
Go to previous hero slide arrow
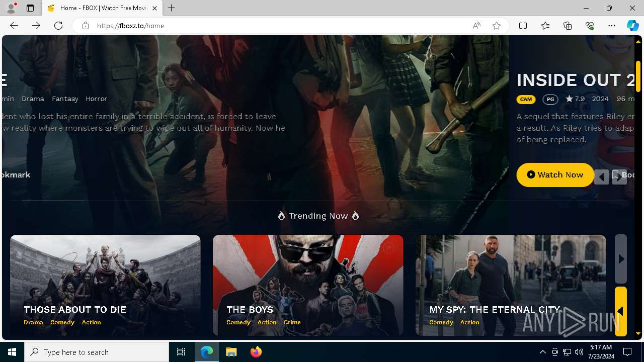pyautogui.click(x=602, y=176)
